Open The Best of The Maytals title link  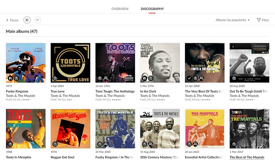247,157
